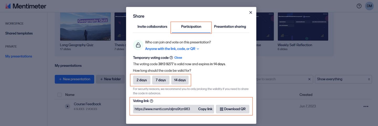Image resolution: width=378 pixels, height=126 pixels.
Task: Click the Download QR button
Action: 233,109
